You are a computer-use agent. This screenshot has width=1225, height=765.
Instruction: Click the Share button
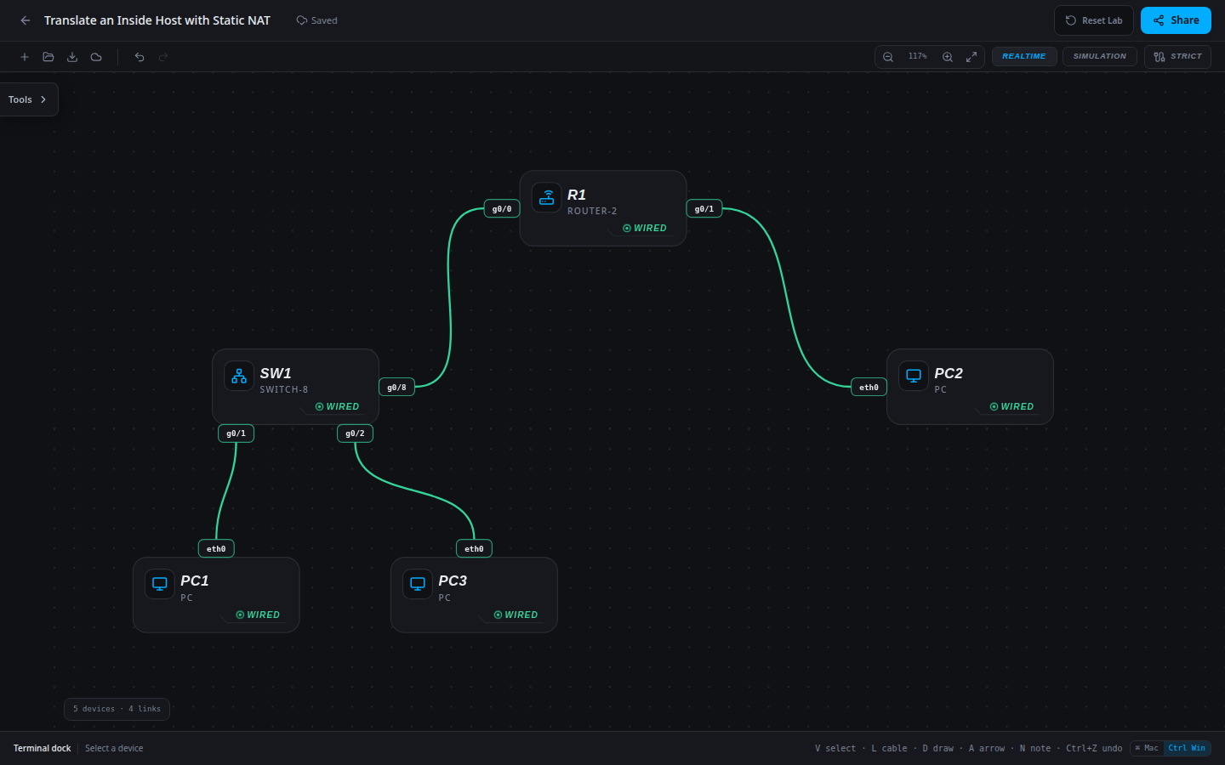point(1176,20)
